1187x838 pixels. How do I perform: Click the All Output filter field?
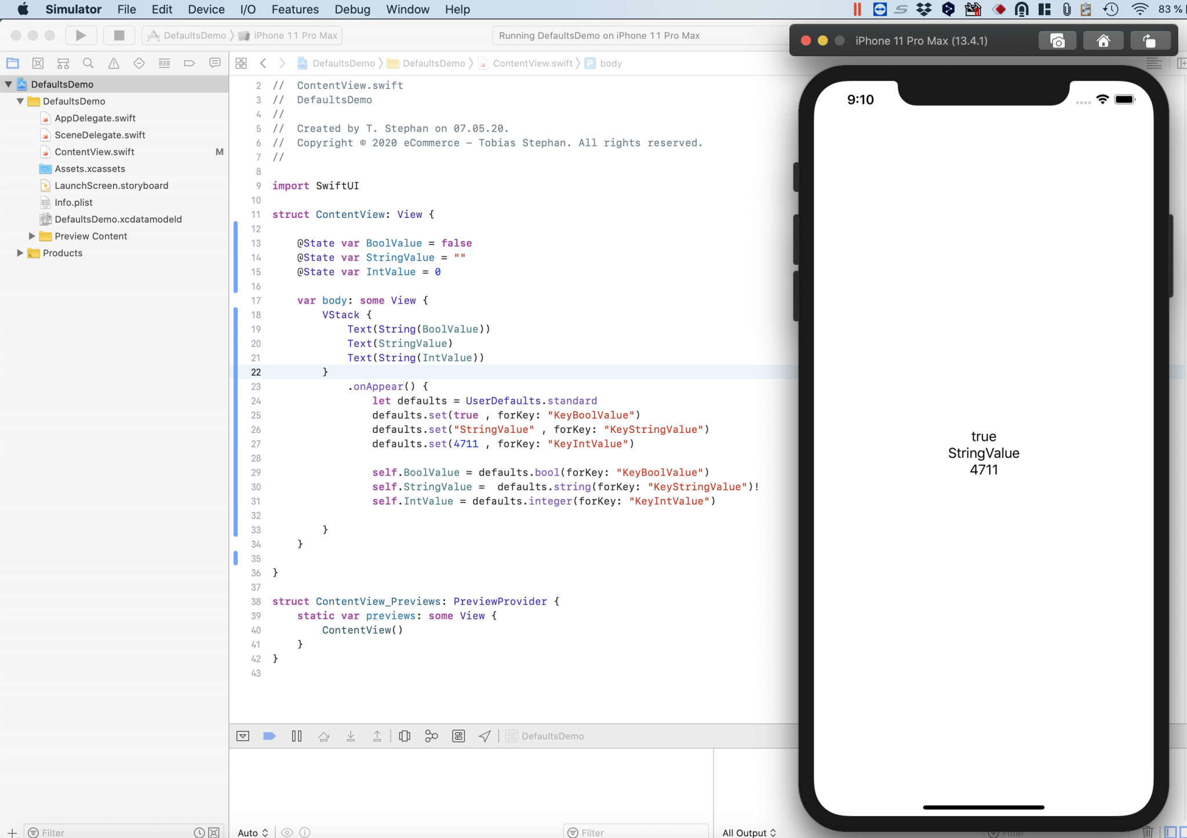coord(748,832)
